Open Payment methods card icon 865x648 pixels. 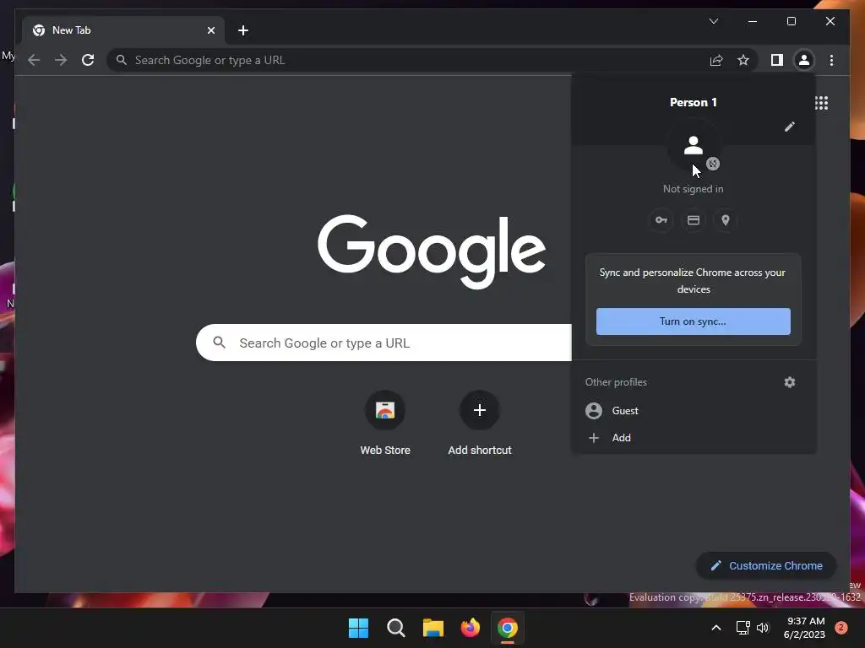click(x=694, y=220)
